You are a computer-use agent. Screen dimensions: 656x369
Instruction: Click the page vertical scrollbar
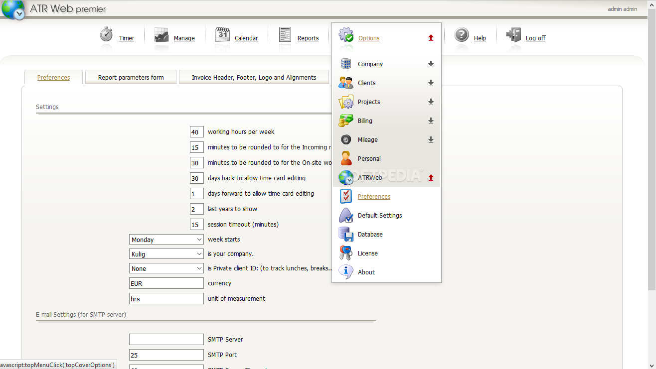pos(652,149)
